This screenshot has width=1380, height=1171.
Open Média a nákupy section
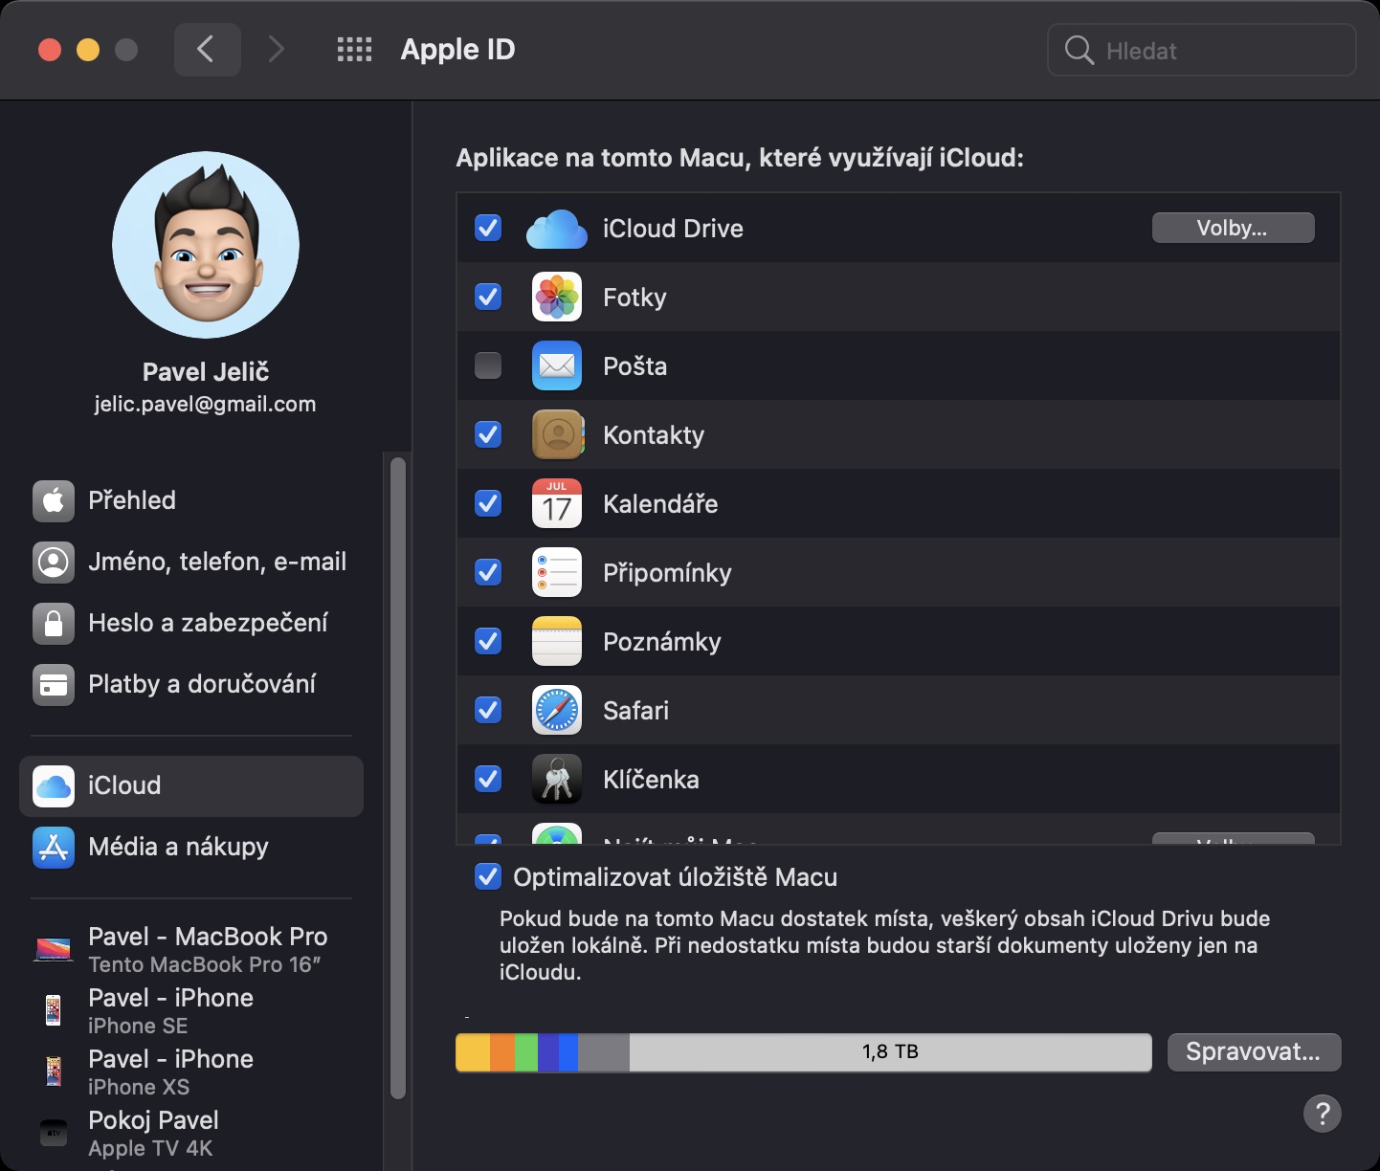pyautogui.click(x=191, y=848)
